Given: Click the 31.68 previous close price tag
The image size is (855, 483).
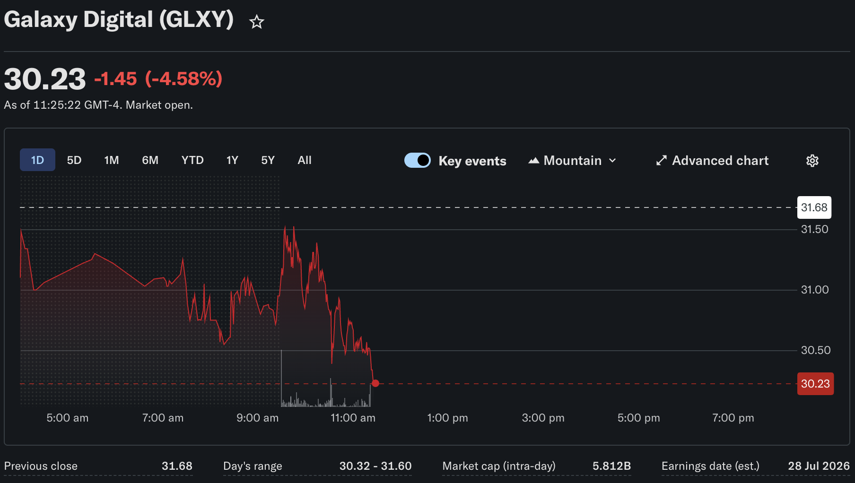Looking at the screenshot, I should pos(814,207).
